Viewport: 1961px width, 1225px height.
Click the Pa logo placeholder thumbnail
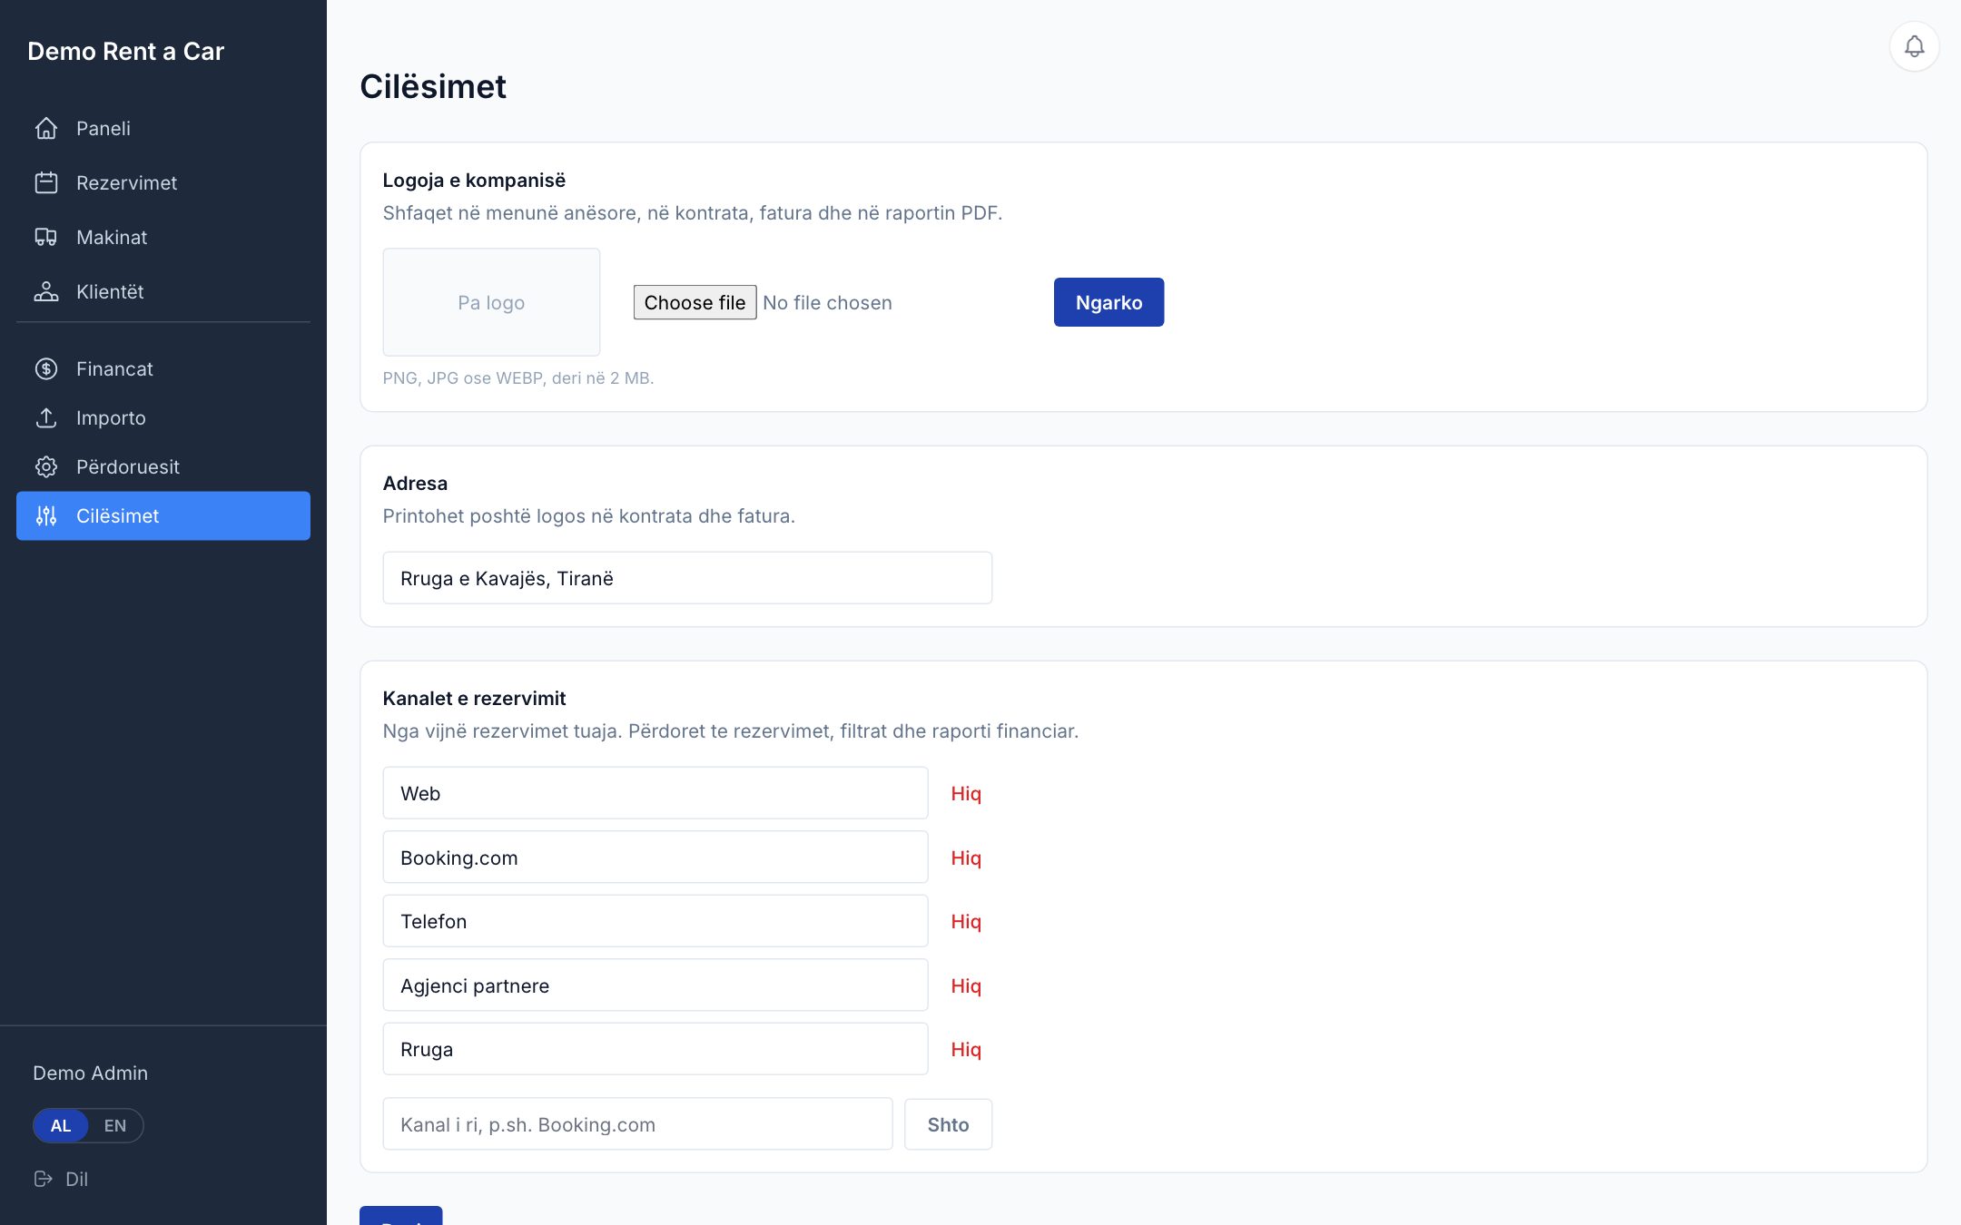click(491, 302)
